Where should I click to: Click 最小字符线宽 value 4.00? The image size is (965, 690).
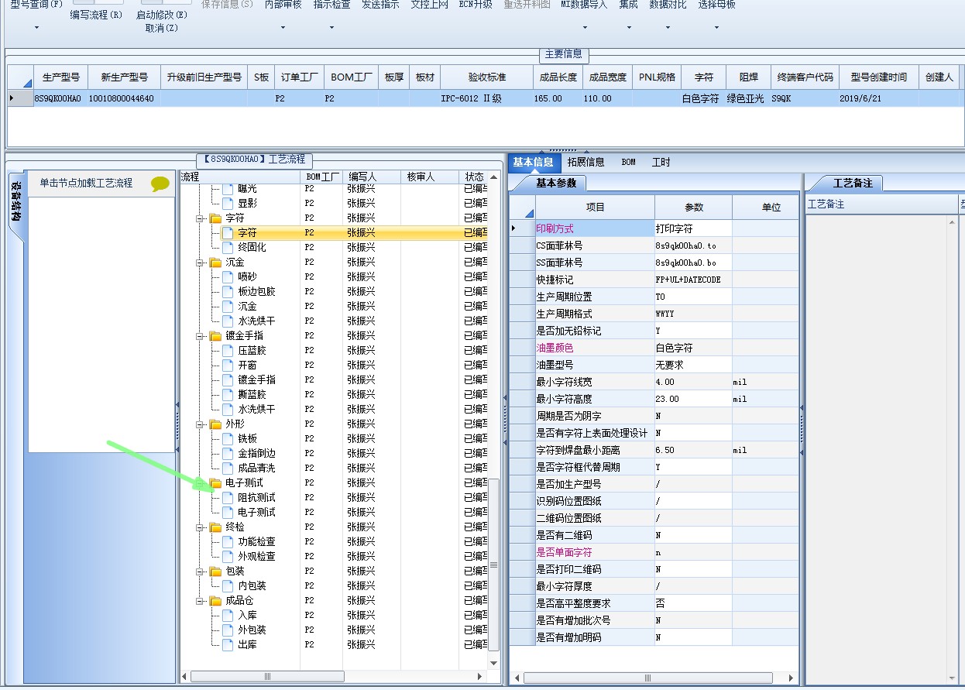point(692,382)
